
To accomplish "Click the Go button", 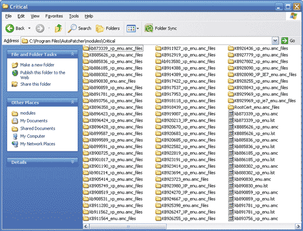I will (288, 41).
